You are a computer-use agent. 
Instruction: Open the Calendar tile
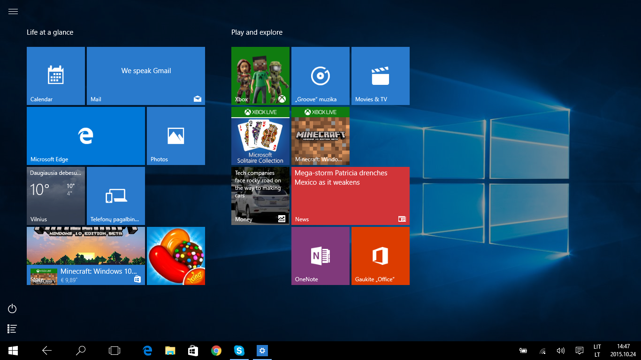point(56,76)
